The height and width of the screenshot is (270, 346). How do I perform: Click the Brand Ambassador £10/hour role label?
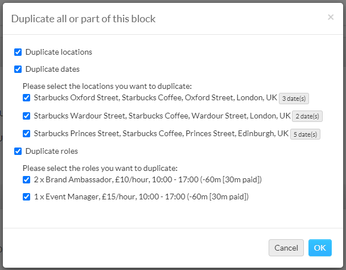pos(147,179)
